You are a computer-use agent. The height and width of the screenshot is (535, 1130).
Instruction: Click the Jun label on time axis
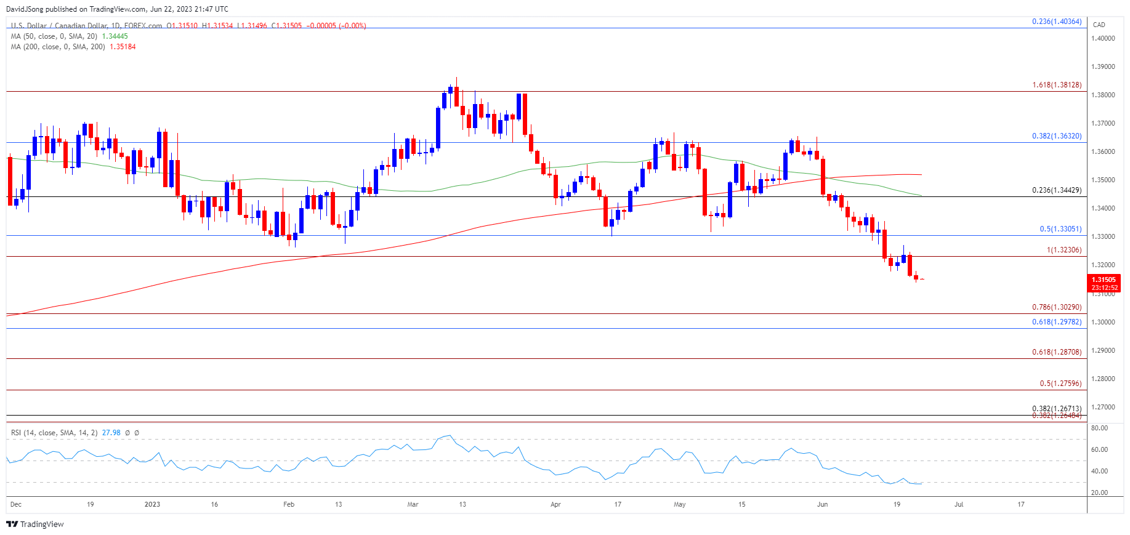(822, 504)
